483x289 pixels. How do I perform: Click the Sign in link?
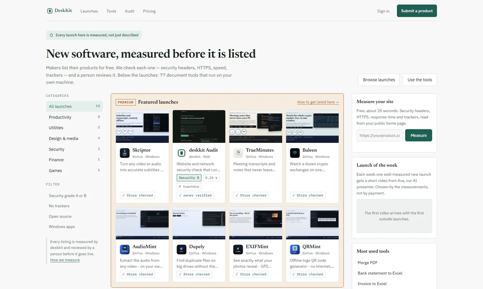pyautogui.click(x=383, y=11)
